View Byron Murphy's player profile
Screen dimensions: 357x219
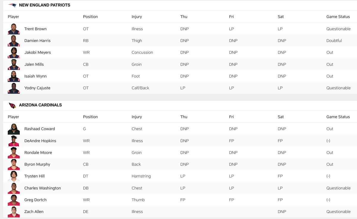37,164
